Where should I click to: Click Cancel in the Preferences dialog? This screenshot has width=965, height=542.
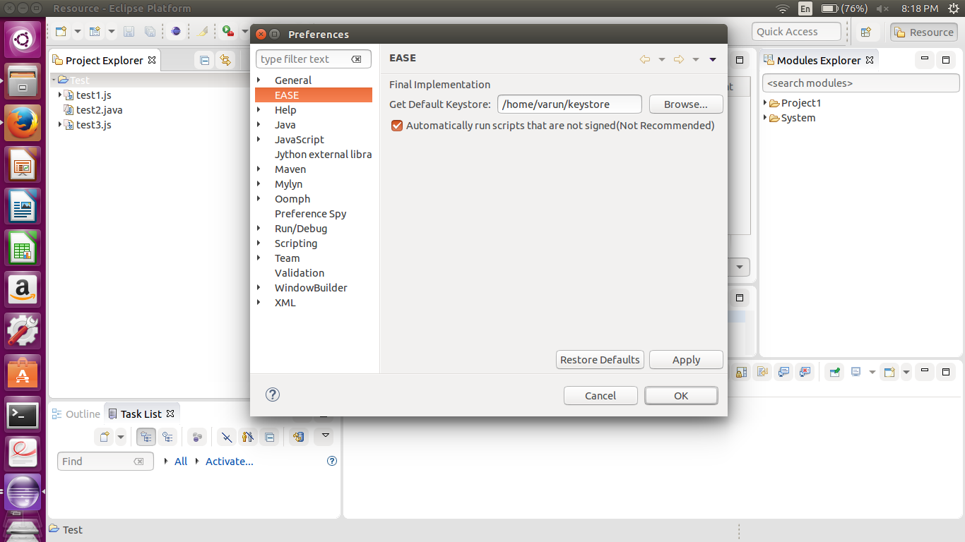[600, 396]
